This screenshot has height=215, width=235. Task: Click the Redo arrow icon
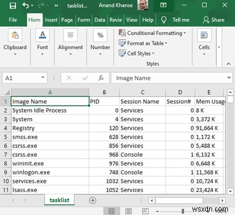41,5
